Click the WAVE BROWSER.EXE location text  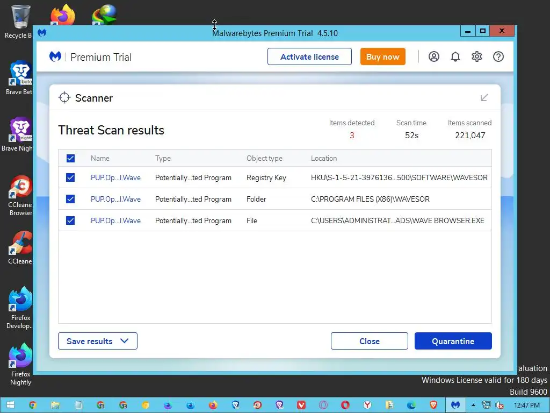coord(397,220)
